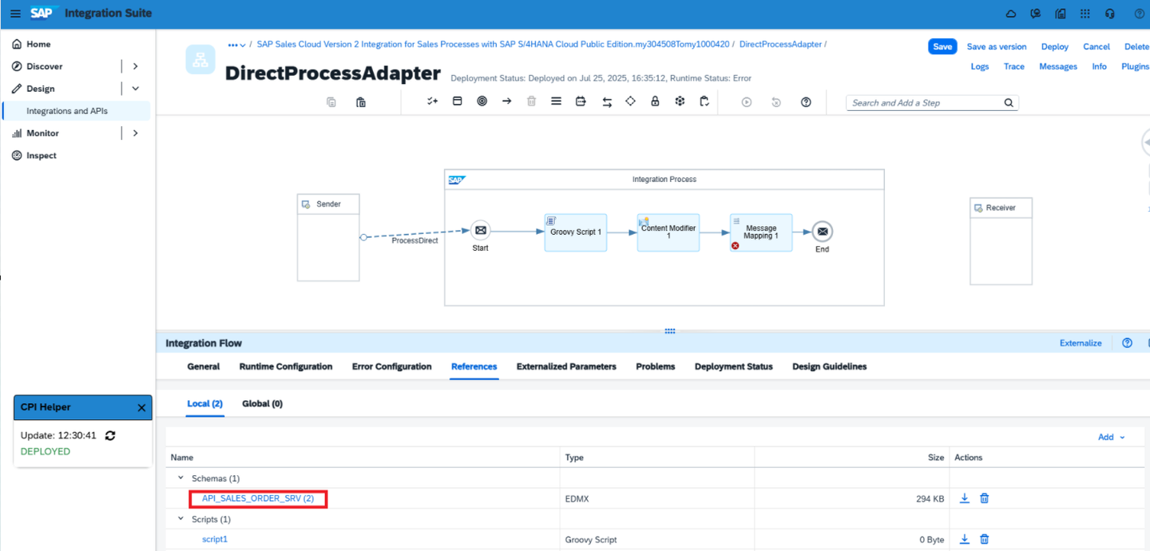Switch to the General tab
The height and width of the screenshot is (551, 1150).
204,367
